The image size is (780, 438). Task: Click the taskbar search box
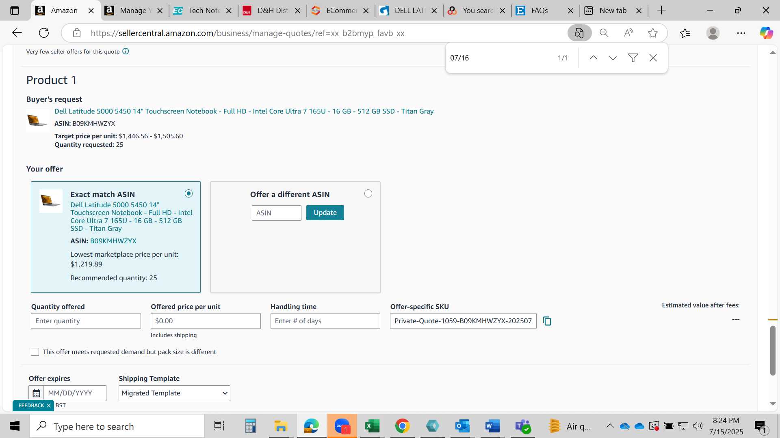pyautogui.click(x=117, y=426)
